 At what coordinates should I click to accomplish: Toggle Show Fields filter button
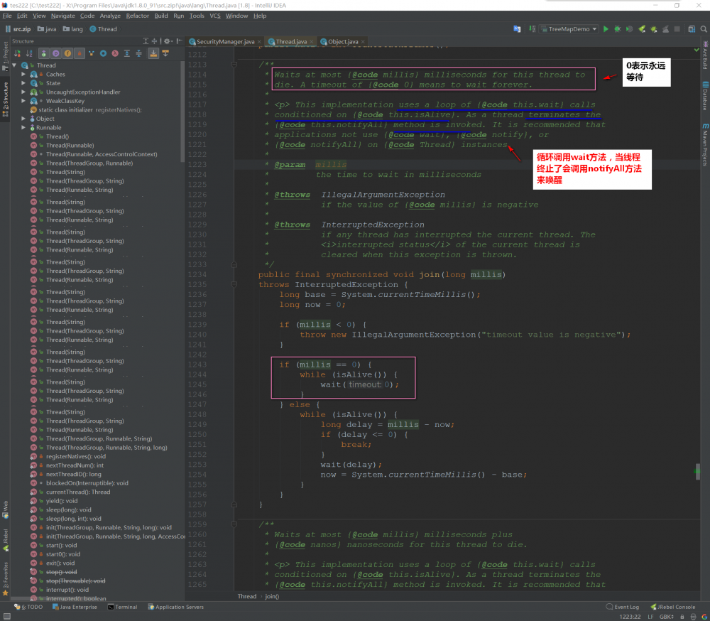click(67, 53)
